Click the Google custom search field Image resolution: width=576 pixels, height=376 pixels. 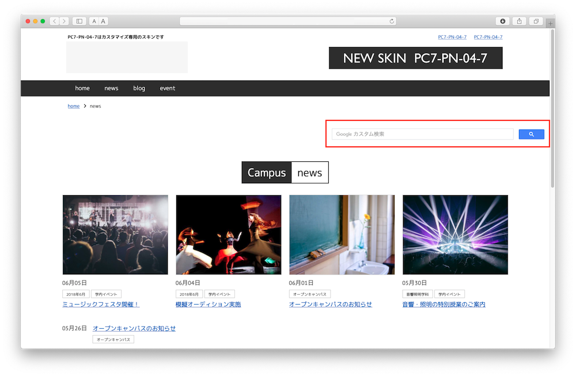pyautogui.click(x=422, y=134)
